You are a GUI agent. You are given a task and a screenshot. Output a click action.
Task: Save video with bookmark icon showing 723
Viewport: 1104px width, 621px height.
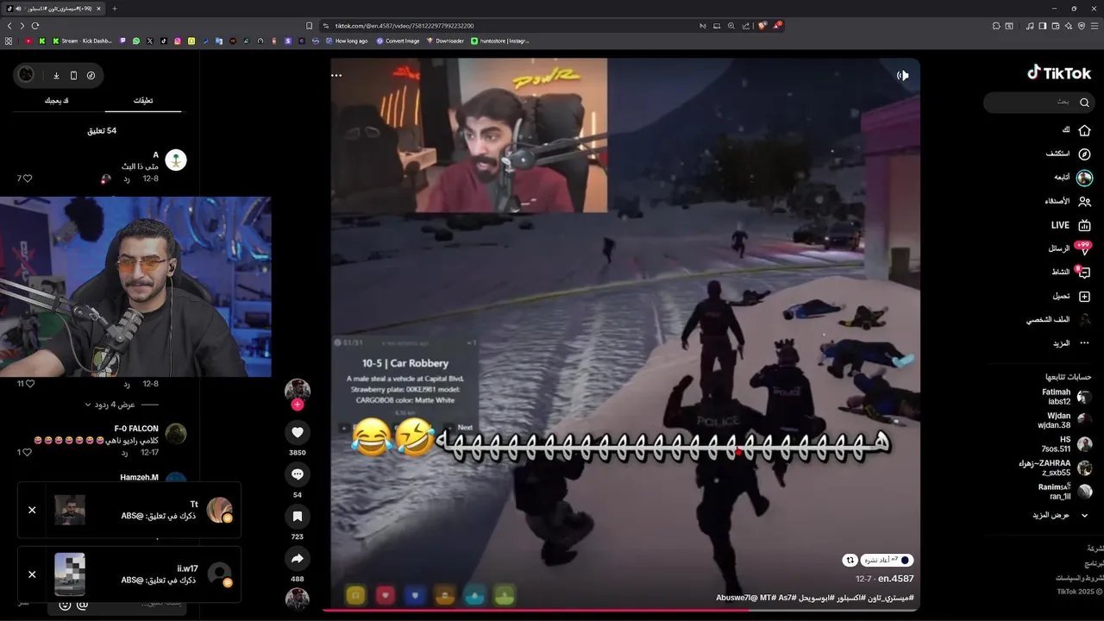298,517
